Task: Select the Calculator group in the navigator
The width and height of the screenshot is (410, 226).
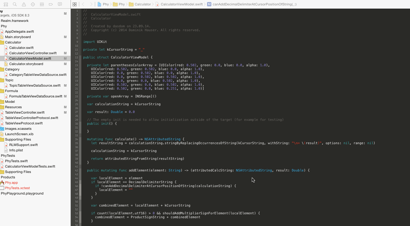Action: pos(13,42)
